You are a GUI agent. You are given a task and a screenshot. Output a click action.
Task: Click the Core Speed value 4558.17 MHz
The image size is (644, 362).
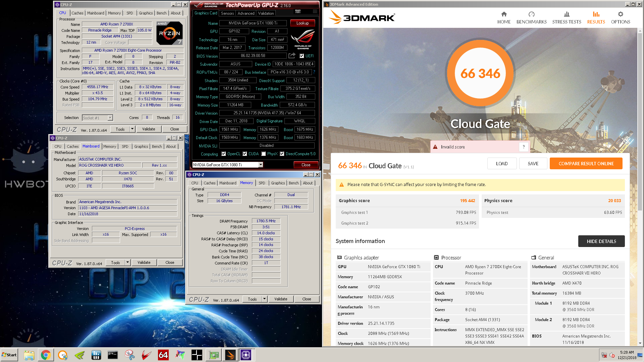coord(98,87)
